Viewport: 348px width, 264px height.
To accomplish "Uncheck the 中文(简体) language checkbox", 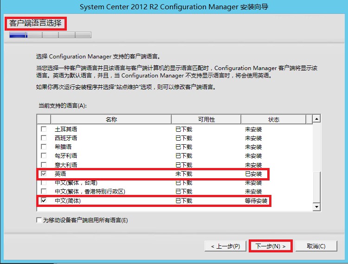I will click(44, 200).
